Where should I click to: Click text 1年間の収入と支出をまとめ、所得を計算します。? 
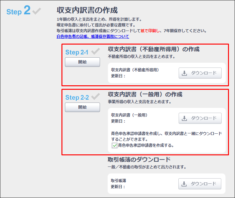click(99, 19)
